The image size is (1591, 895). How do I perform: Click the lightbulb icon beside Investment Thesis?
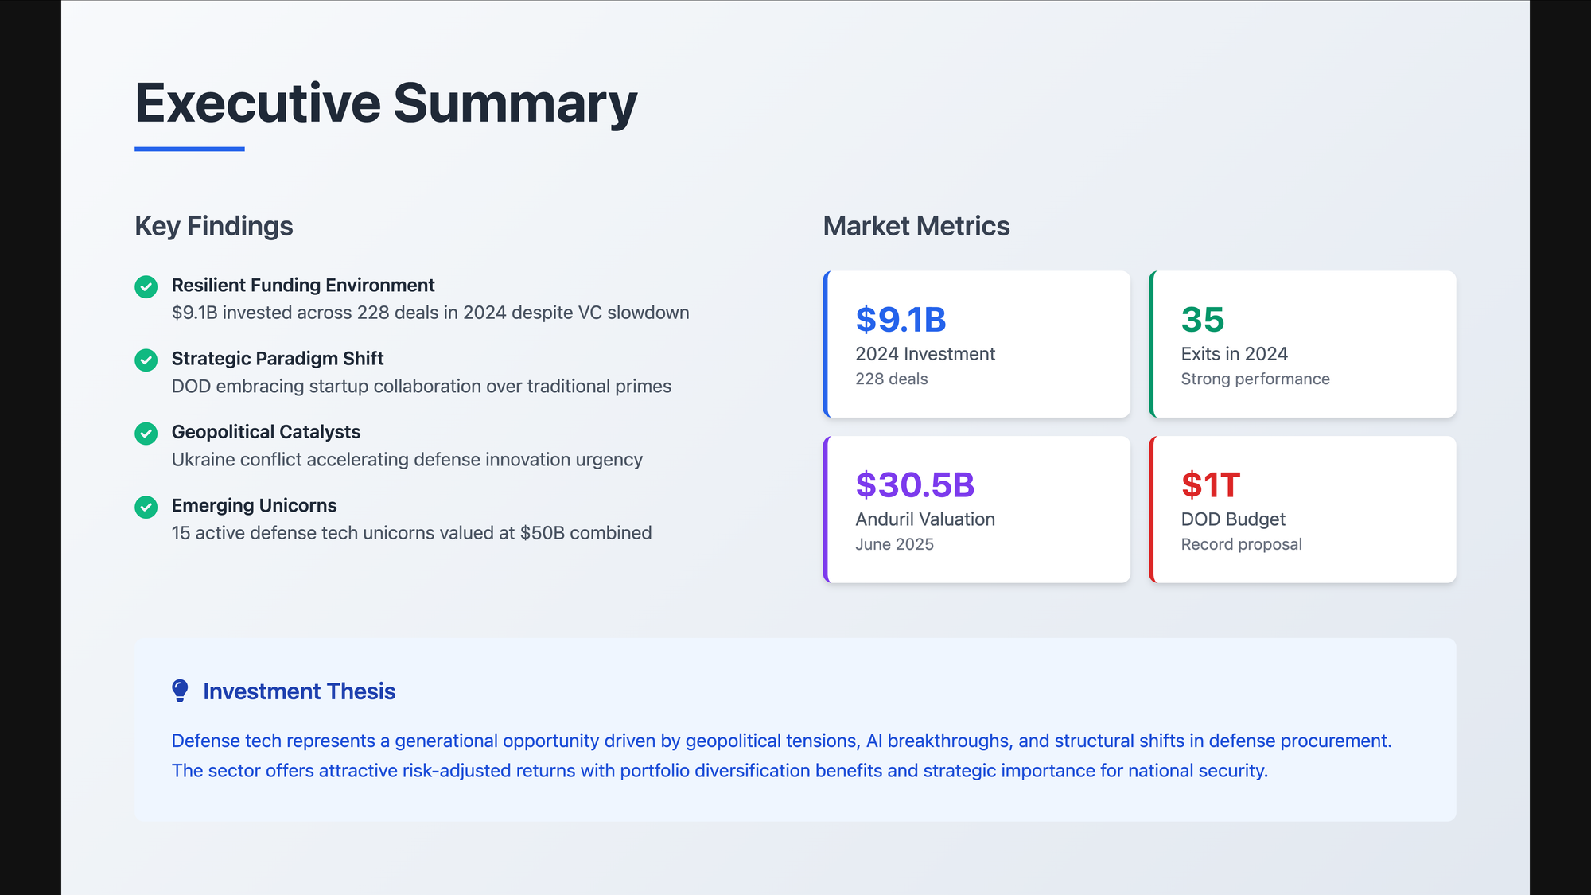(x=181, y=691)
